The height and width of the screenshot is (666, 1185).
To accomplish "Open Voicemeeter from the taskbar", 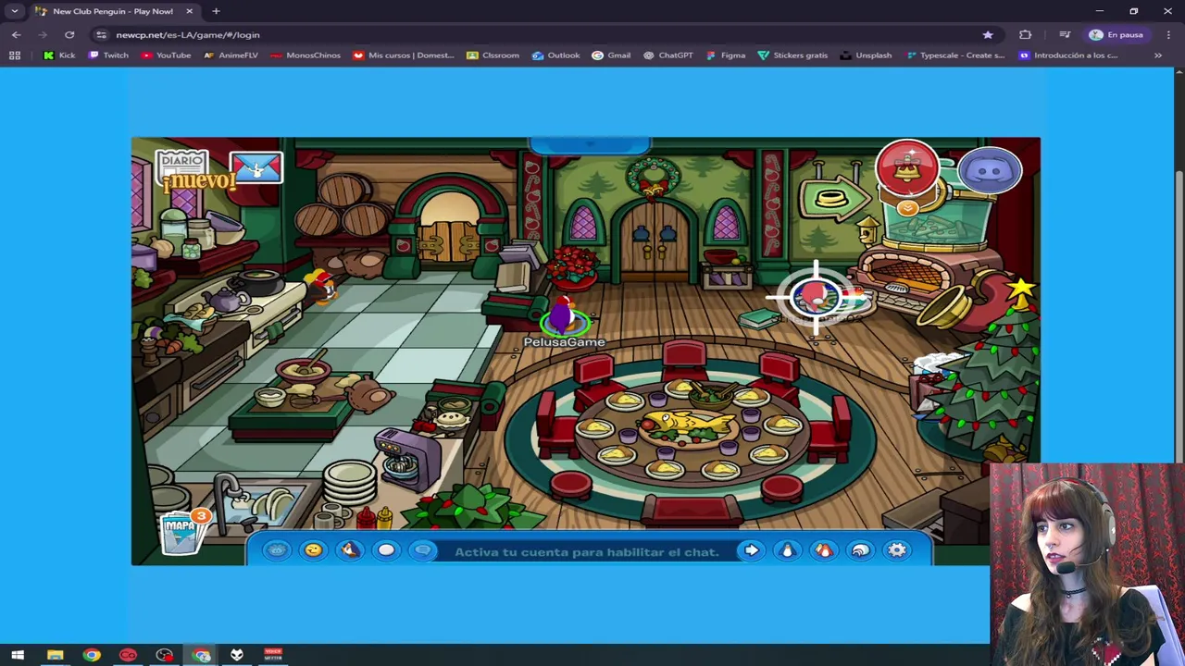I will (273, 655).
